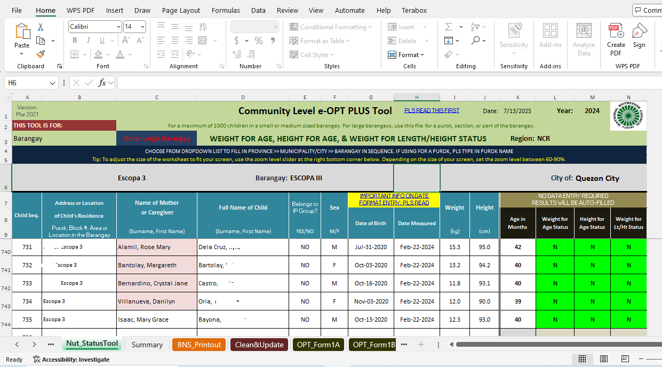Click the Add-ins button
The height and width of the screenshot is (367, 662).
[x=550, y=36]
